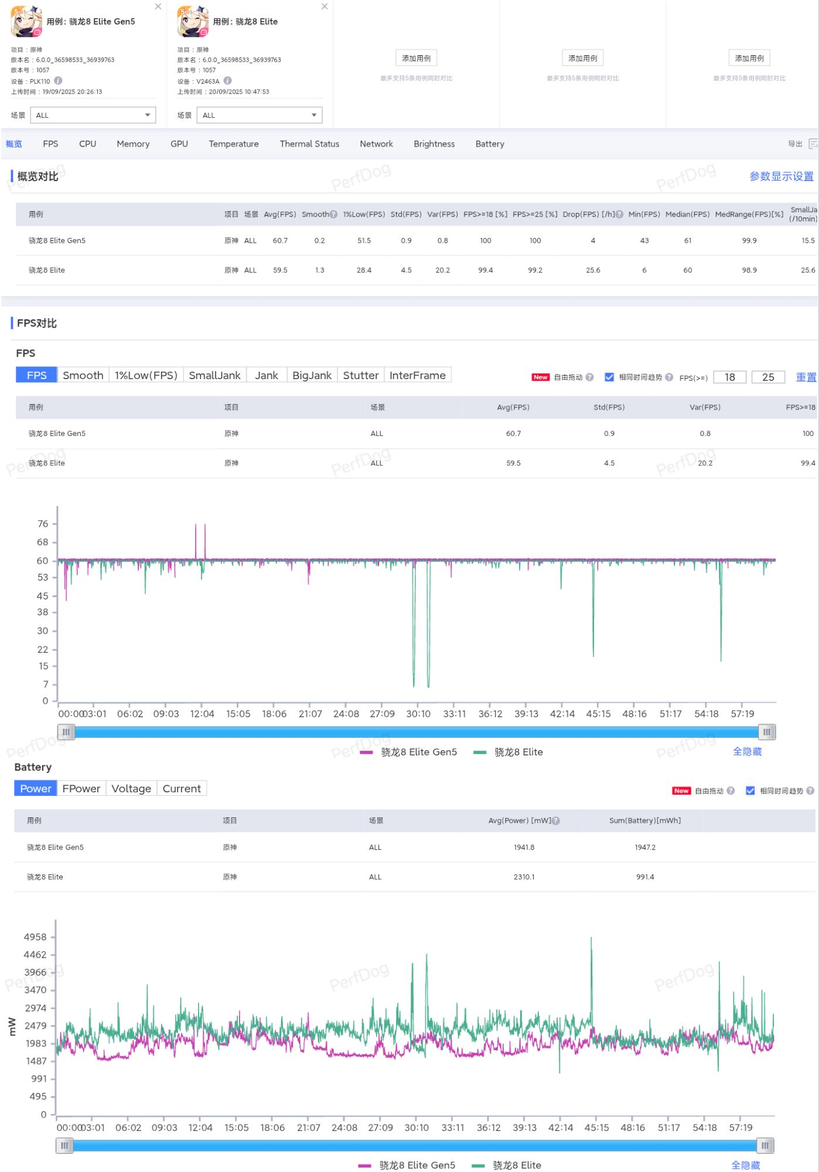Select the BigJank FPS sub-tab
The height and width of the screenshot is (1172, 819).
click(x=312, y=376)
